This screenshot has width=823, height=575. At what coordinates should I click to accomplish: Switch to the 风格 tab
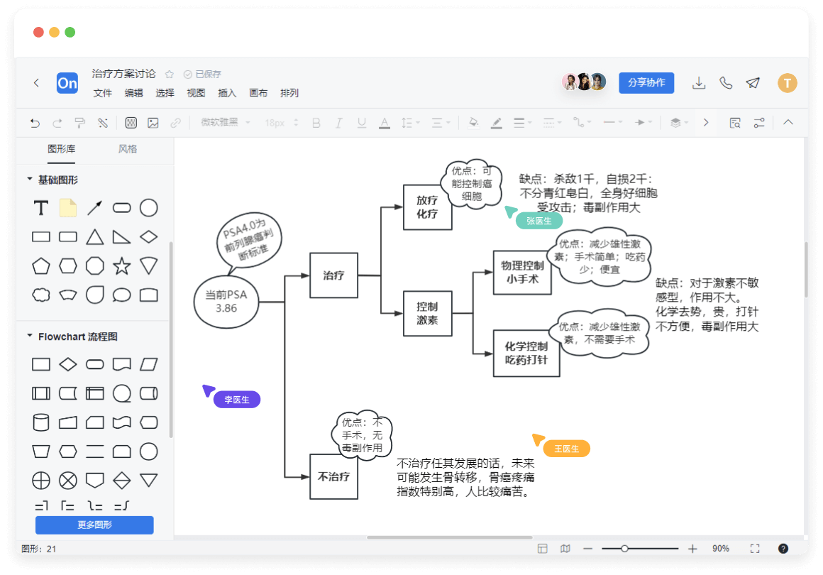coord(128,149)
